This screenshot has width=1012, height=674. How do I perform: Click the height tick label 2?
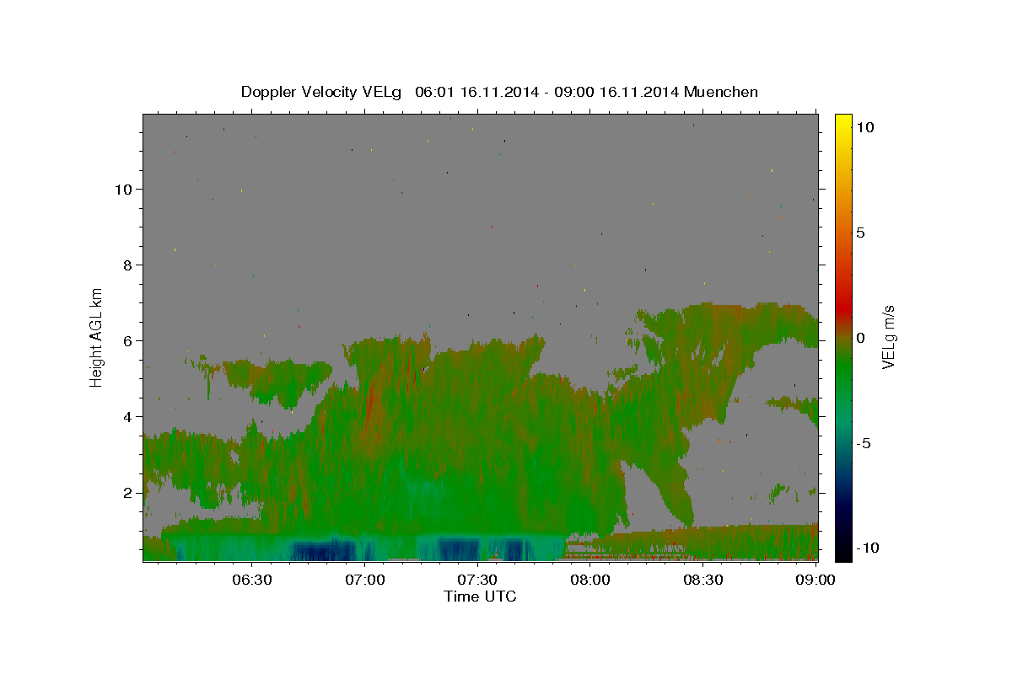129,493
